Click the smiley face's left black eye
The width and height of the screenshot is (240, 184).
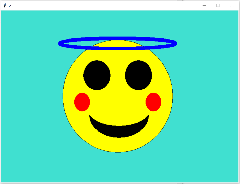point(97,75)
